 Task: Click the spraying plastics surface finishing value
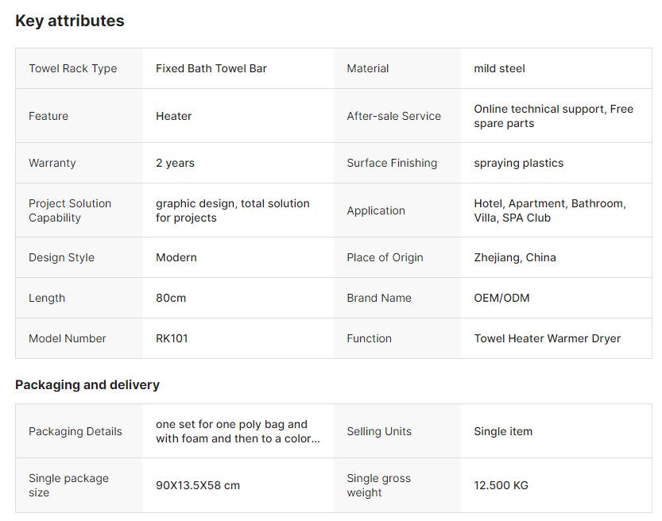(x=518, y=163)
